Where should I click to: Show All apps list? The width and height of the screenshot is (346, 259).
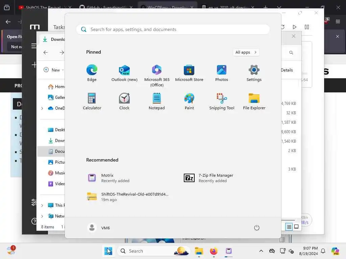click(x=246, y=52)
